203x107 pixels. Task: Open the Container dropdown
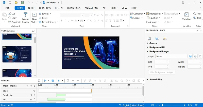(x=138, y=14)
